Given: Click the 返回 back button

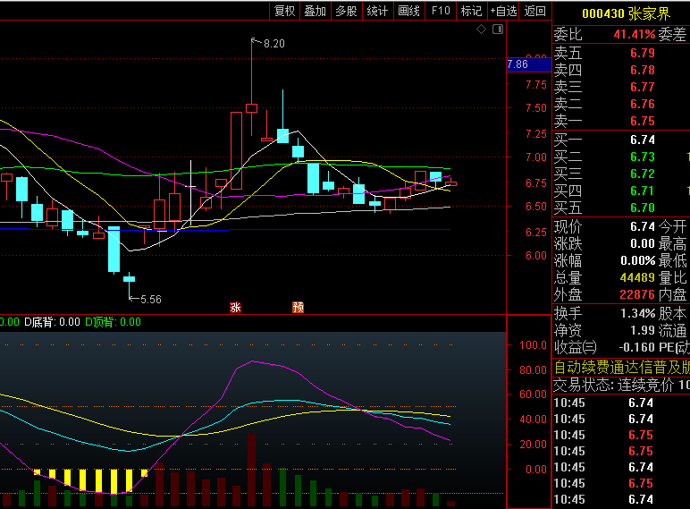Looking at the screenshot, I should pos(534,11).
